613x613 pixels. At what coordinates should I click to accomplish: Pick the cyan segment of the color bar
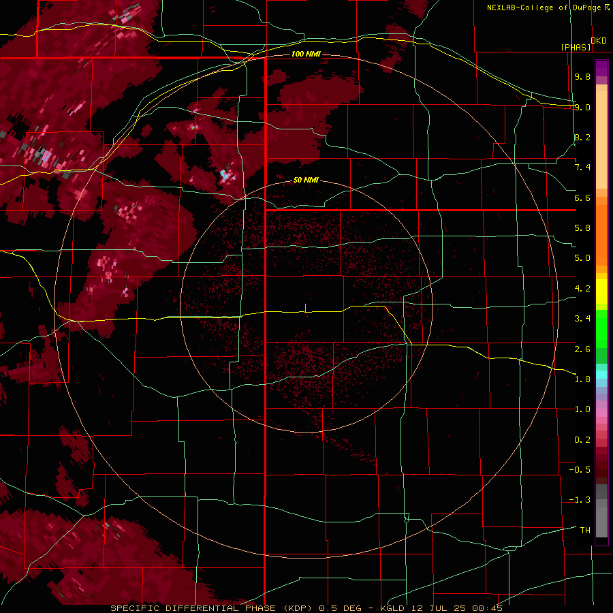click(x=601, y=375)
